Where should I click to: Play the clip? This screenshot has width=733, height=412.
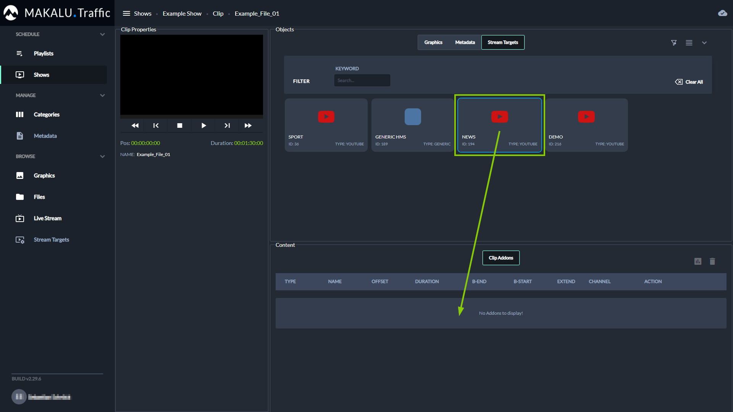204,126
